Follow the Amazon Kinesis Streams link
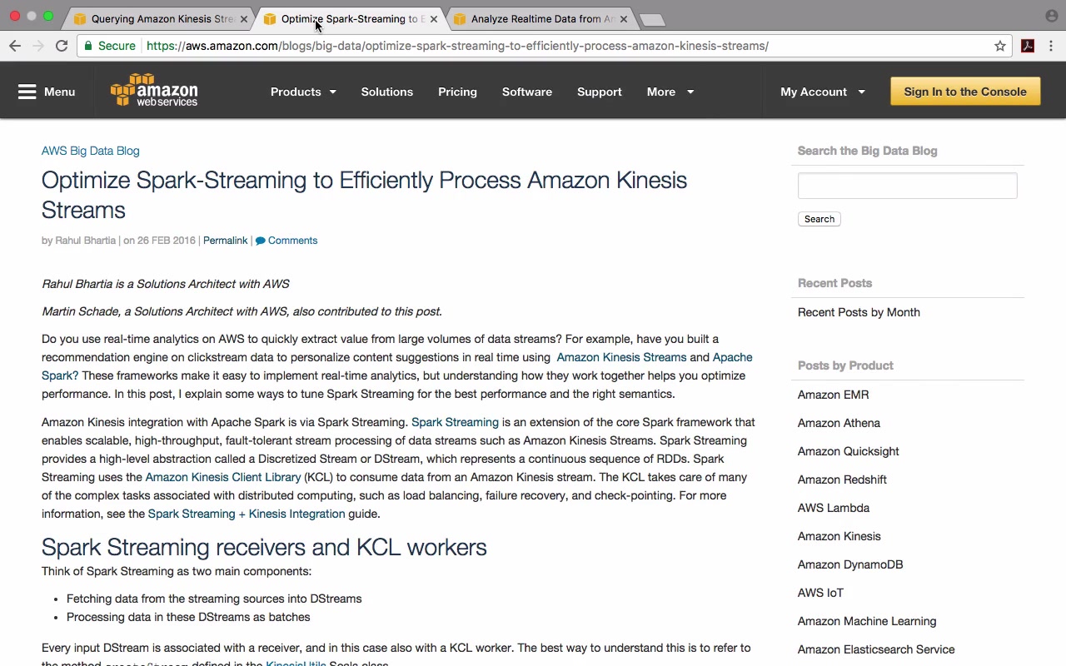The width and height of the screenshot is (1066, 666). pyautogui.click(x=621, y=357)
